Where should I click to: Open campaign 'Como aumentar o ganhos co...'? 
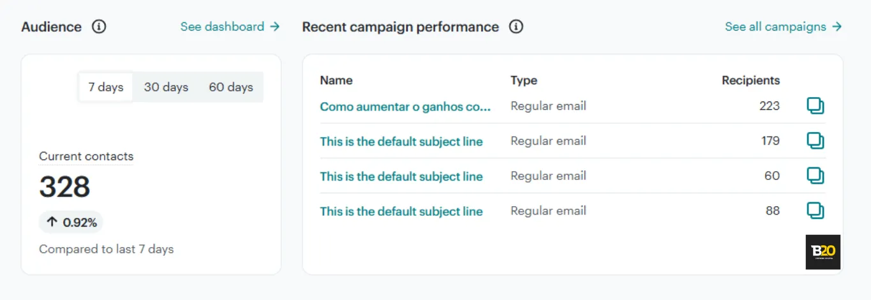pos(405,107)
